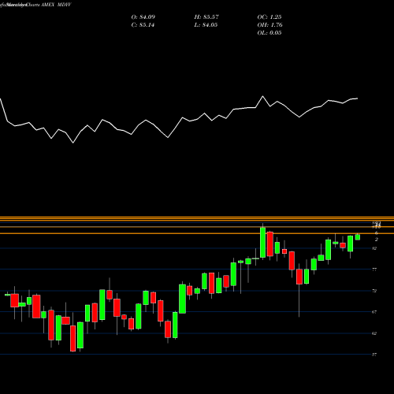Click the '67' price axis label
This screenshot has width=394, height=394.
(374, 312)
